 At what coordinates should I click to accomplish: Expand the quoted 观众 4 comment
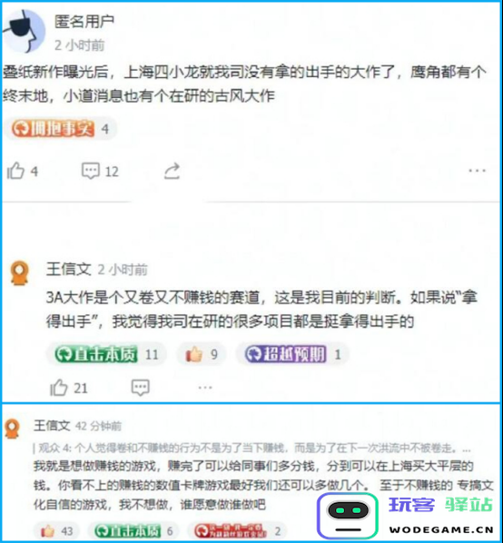coord(251,449)
